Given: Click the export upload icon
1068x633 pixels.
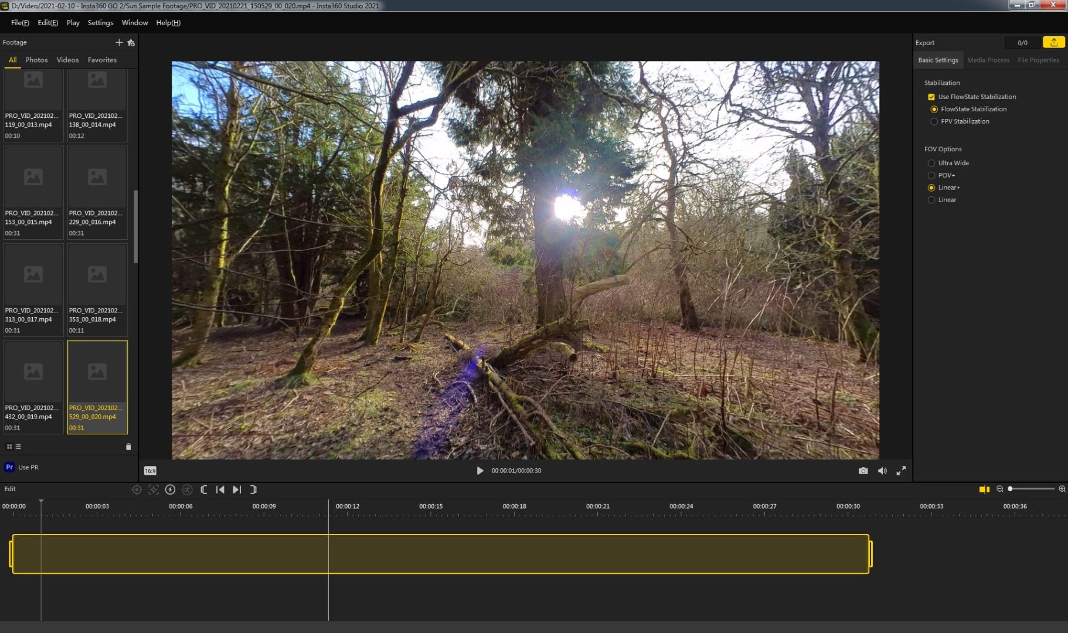Looking at the screenshot, I should click(1053, 42).
